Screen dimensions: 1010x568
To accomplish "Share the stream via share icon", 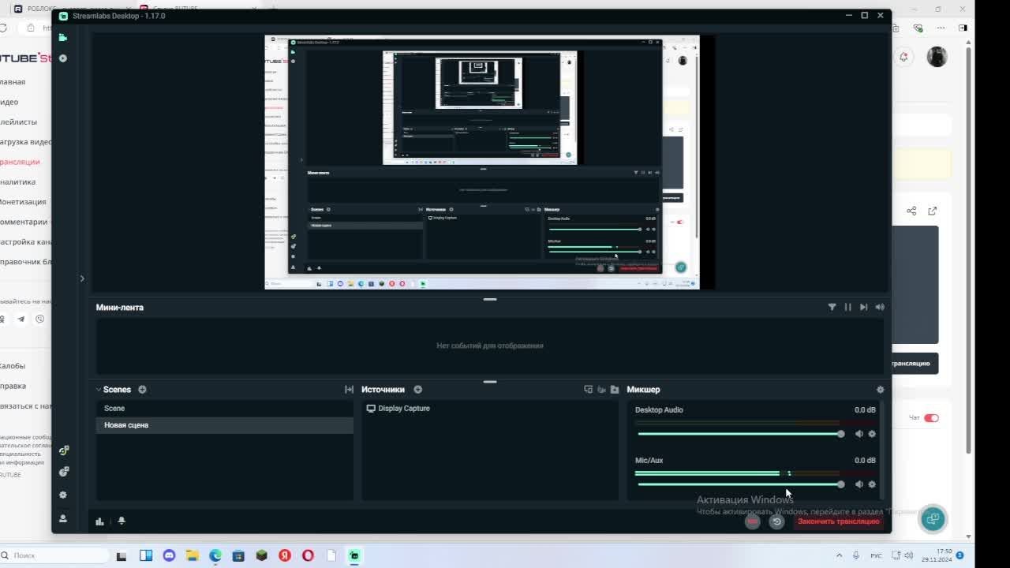I will 911,211.
